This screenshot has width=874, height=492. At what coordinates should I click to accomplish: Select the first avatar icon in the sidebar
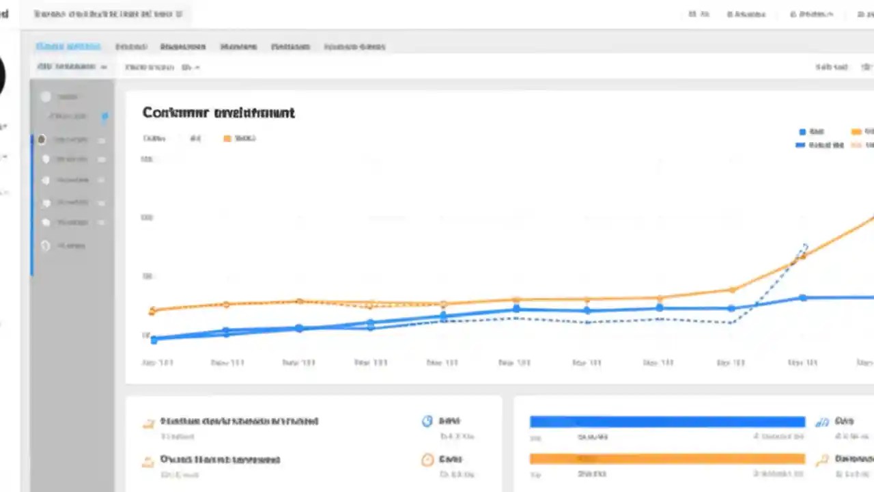pyautogui.click(x=46, y=96)
